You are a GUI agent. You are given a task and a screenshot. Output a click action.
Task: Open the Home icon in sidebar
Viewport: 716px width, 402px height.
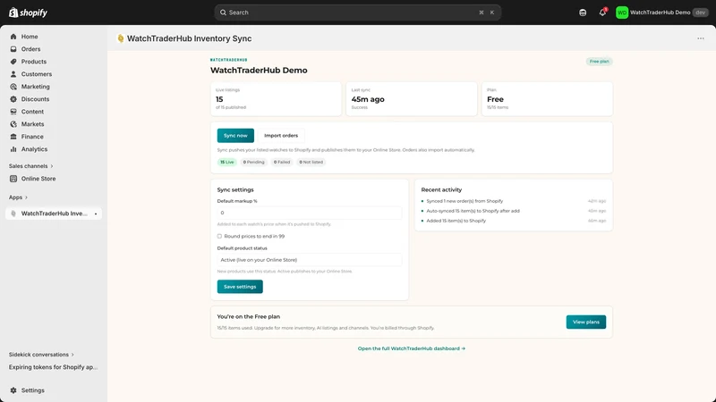(x=13, y=37)
